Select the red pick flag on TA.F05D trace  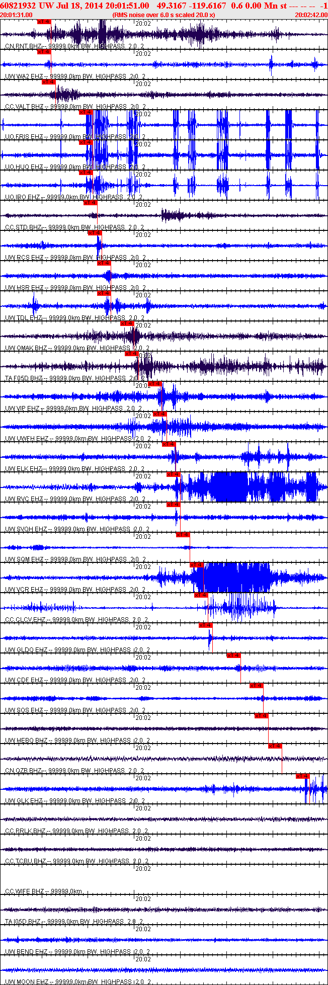[132, 353]
